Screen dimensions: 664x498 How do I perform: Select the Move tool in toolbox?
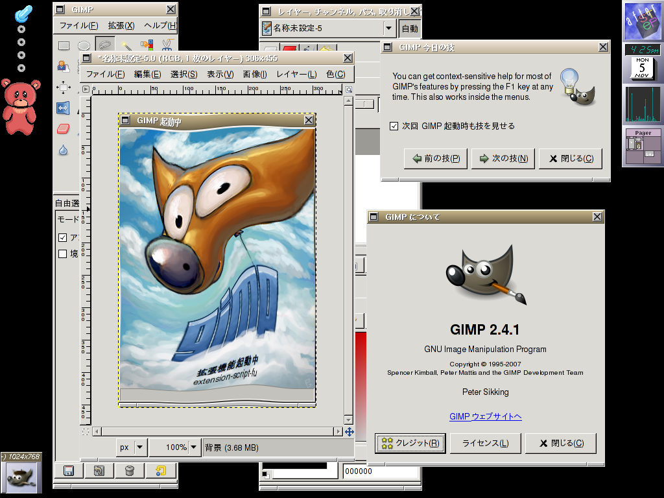pyautogui.click(x=64, y=88)
